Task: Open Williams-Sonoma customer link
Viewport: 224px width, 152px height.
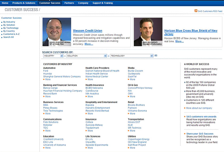Action: pyautogui.click(x=137, y=111)
